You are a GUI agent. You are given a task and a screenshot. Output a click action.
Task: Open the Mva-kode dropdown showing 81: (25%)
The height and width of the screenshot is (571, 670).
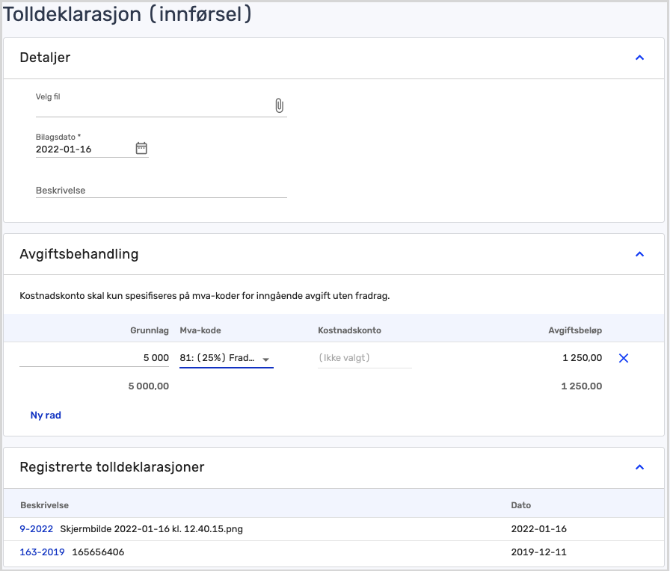coord(227,358)
